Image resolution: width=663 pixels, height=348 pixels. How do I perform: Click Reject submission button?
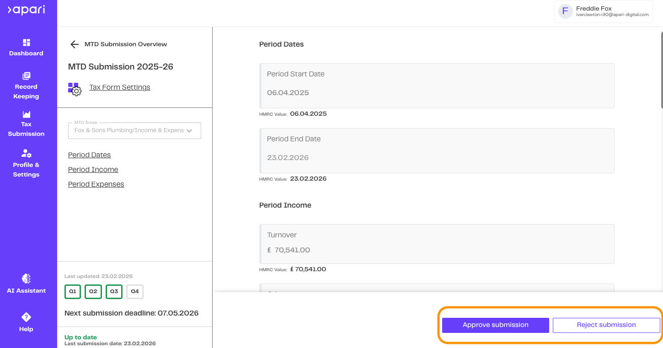[x=606, y=325]
